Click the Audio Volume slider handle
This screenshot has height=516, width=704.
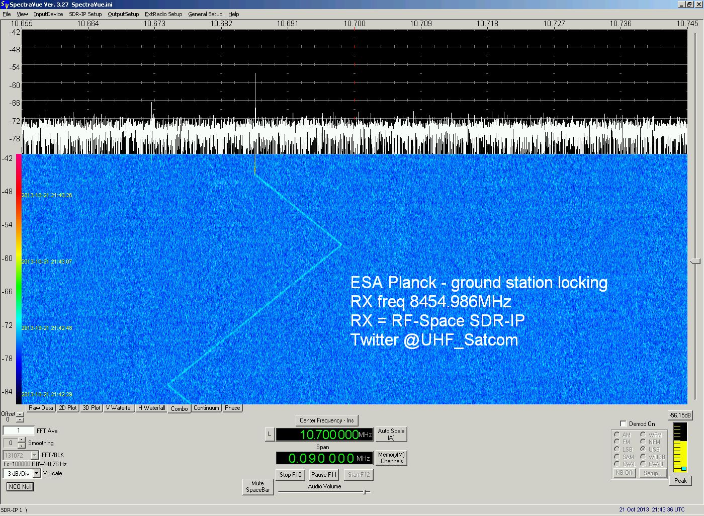coord(365,491)
